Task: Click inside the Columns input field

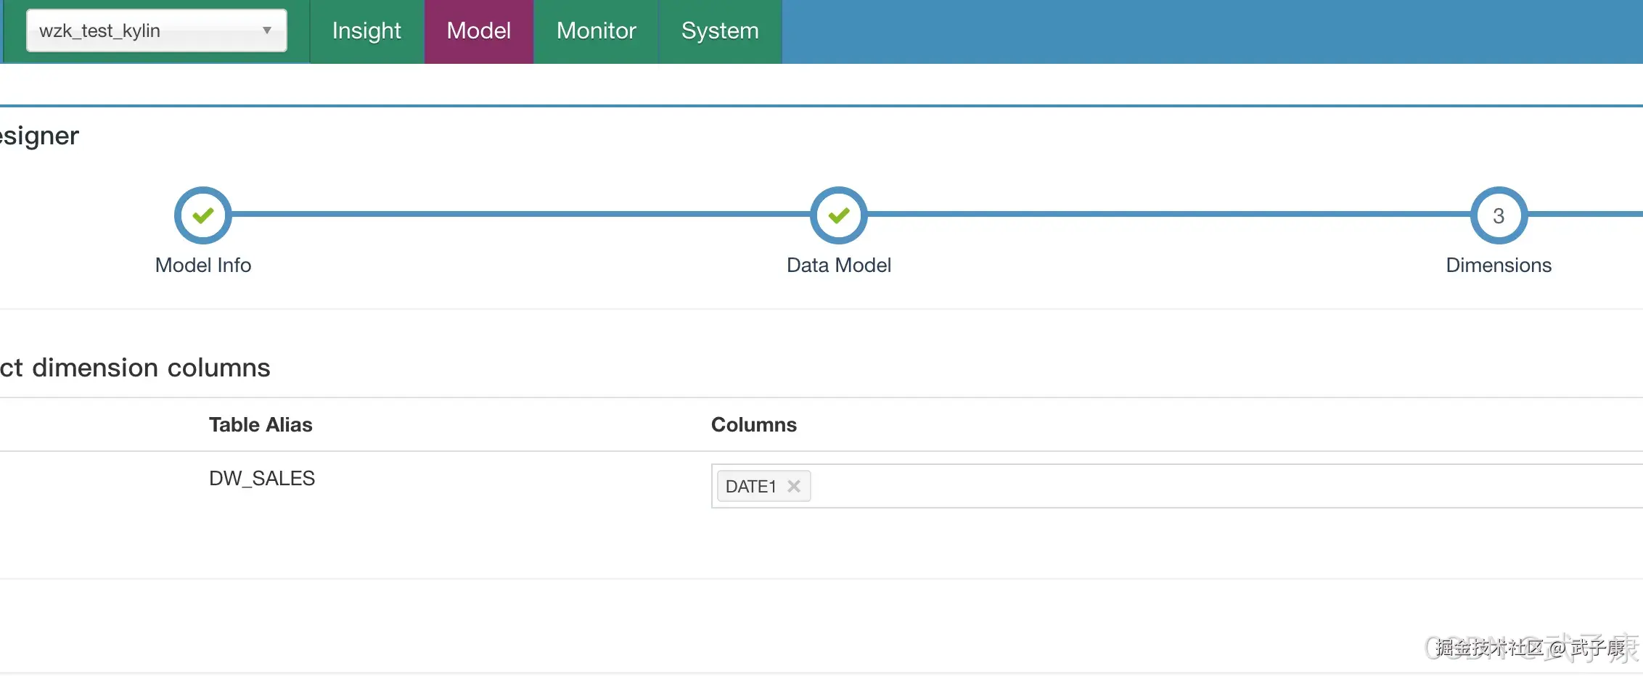Action: (x=1161, y=487)
